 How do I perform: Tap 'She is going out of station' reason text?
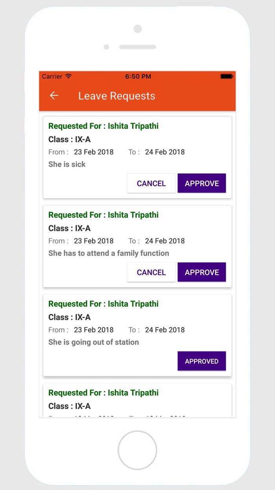[93, 342]
